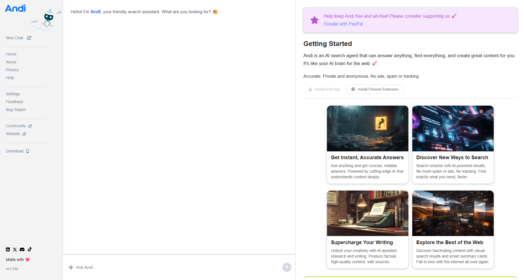
Task: Click the download icon beside Install Andi App
Action: pos(310,89)
